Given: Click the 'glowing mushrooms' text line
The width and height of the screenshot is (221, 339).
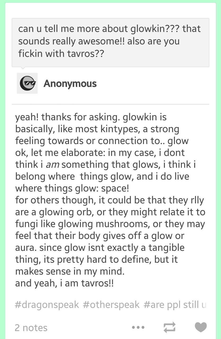Looking at the screenshot, I should click(x=110, y=224).
